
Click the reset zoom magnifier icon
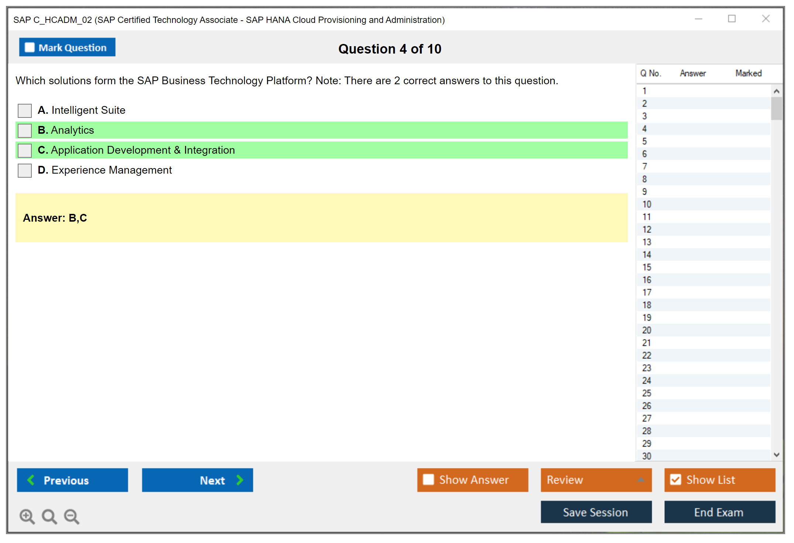49,516
